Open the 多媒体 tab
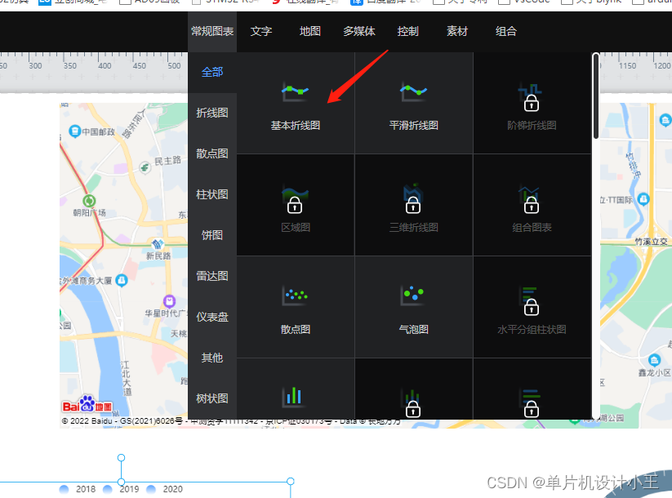 click(x=359, y=31)
